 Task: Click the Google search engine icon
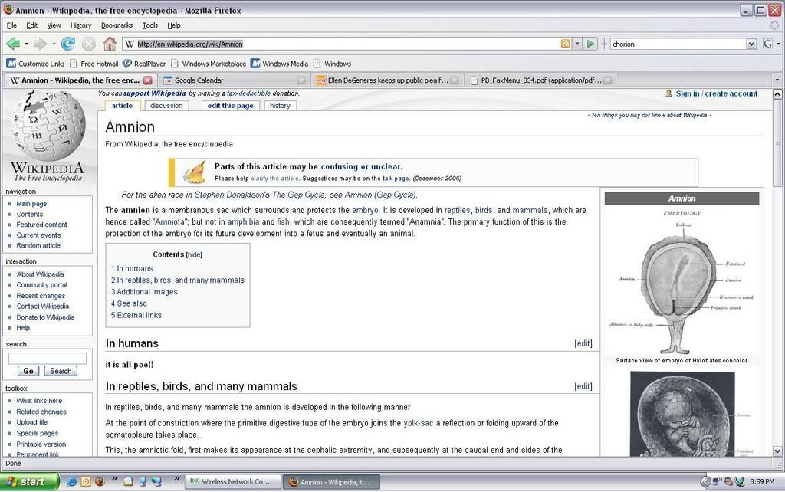click(x=768, y=44)
